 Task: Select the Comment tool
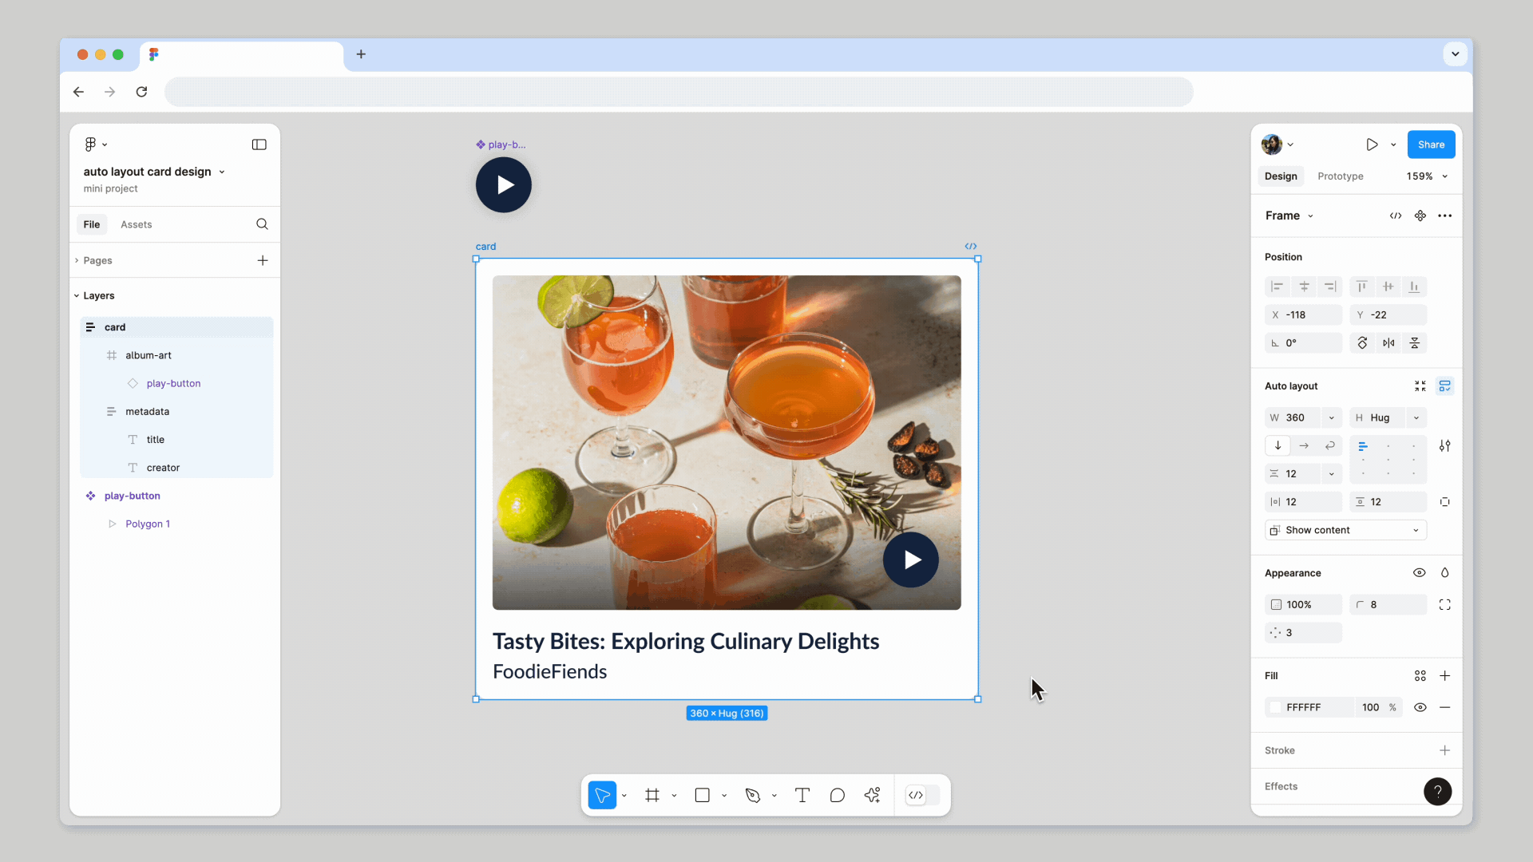(837, 795)
